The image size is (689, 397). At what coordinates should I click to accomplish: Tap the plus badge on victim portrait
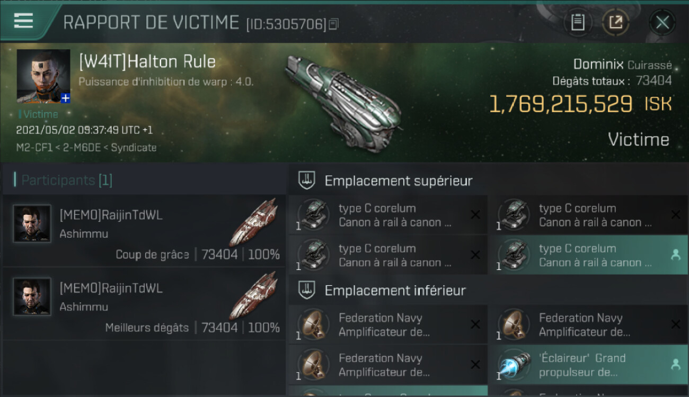pyautogui.click(x=65, y=98)
